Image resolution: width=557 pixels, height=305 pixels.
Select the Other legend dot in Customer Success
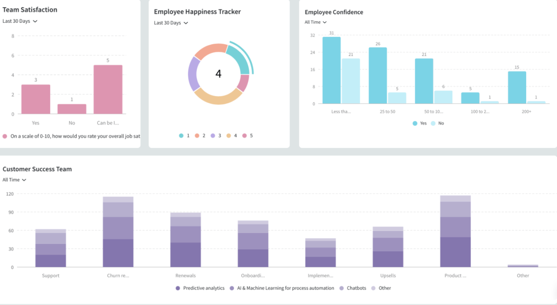373,288
